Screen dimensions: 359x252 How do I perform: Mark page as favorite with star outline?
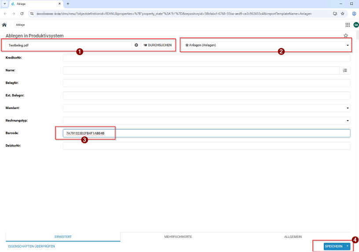[346, 36]
